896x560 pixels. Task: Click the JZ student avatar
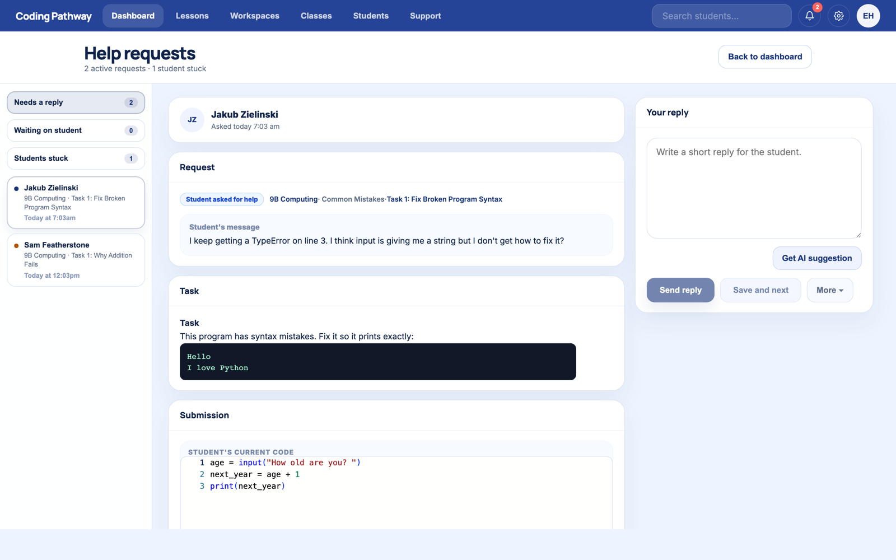192,120
